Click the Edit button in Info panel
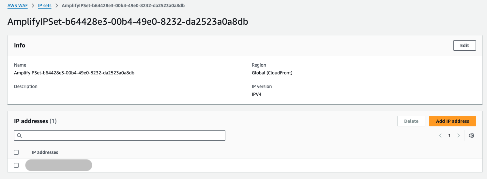Viewport: 487px width, 179px height. (x=464, y=45)
